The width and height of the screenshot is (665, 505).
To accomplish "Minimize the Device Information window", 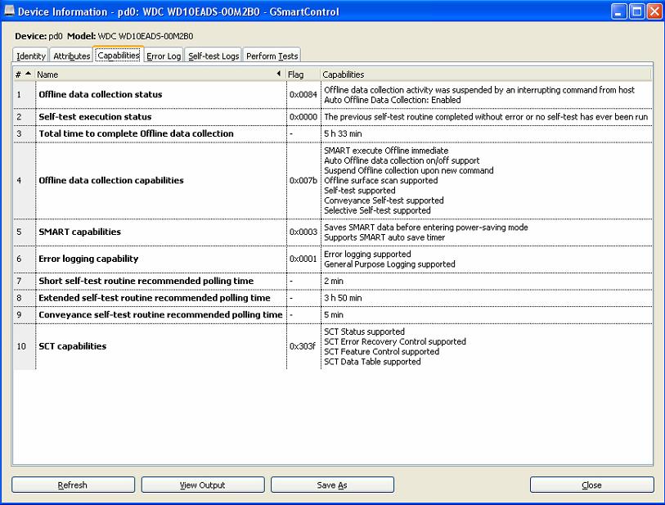I will tap(618, 11).
